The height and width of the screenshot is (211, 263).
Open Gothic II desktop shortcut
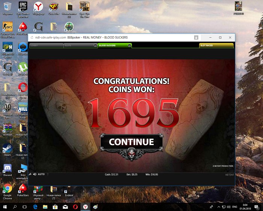coord(8,69)
